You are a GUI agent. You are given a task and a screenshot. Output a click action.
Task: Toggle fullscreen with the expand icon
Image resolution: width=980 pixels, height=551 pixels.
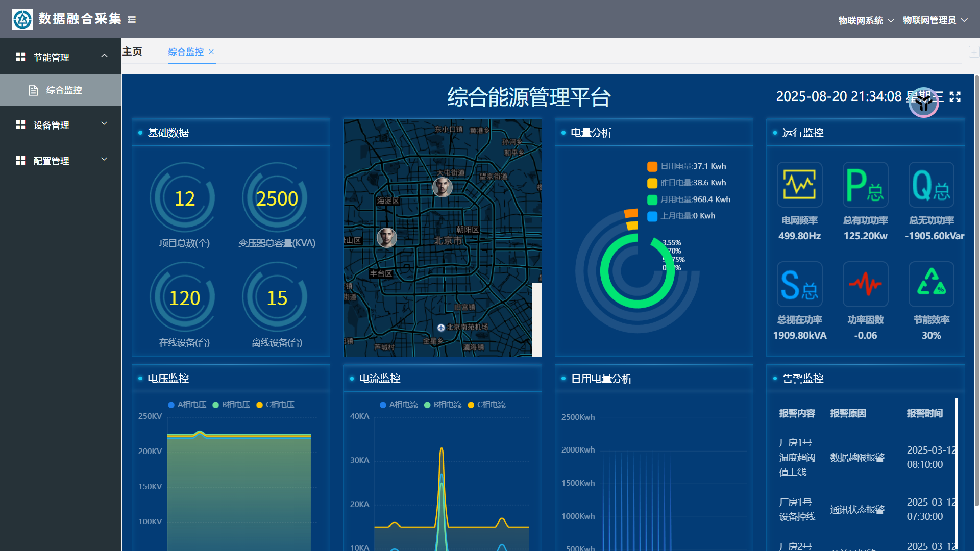point(955,97)
